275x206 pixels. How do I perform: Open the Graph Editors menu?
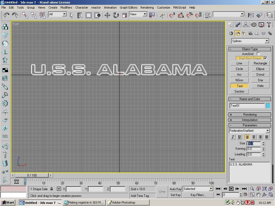point(129,8)
